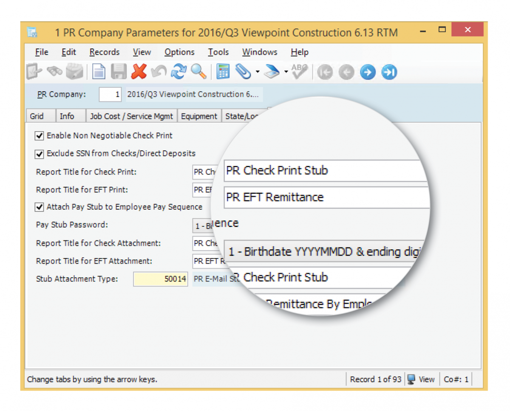Click the exit form door icon
Screen dimensions: 510x411
(33, 72)
